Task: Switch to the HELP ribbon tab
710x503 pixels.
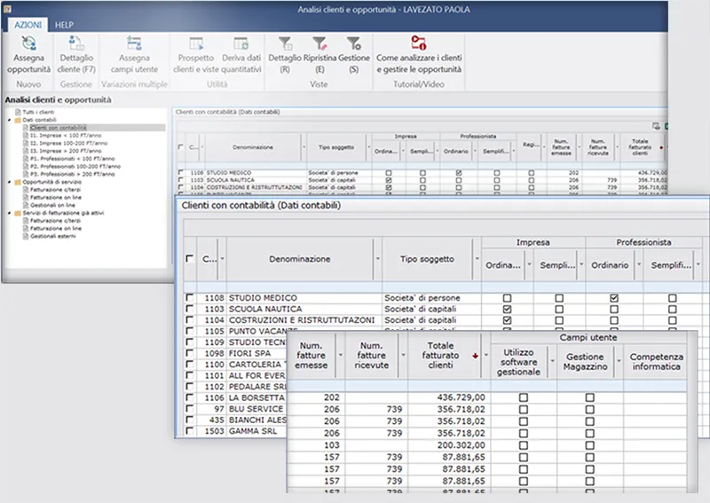Action: tap(64, 25)
